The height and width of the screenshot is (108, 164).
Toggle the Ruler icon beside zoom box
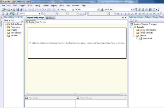tap(18, 13)
